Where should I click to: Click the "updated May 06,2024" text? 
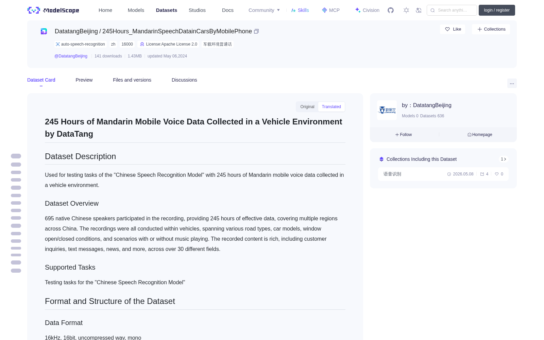coord(167,56)
